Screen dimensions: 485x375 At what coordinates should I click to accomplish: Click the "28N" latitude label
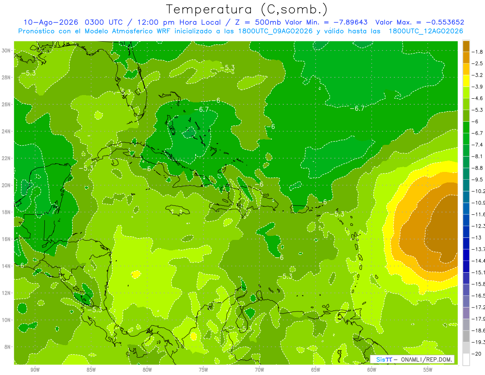tap(7, 77)
